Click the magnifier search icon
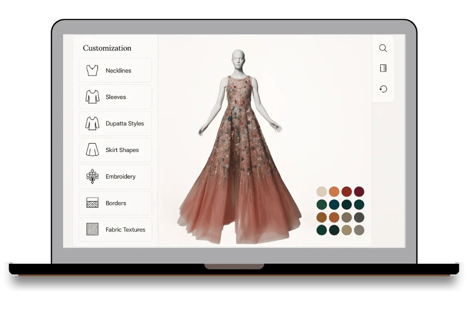 (x=383, y=48)
